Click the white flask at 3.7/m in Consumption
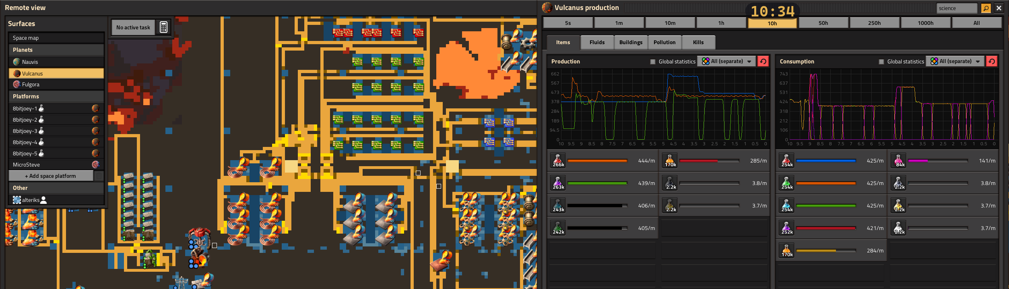 click(x=899, y=228)
